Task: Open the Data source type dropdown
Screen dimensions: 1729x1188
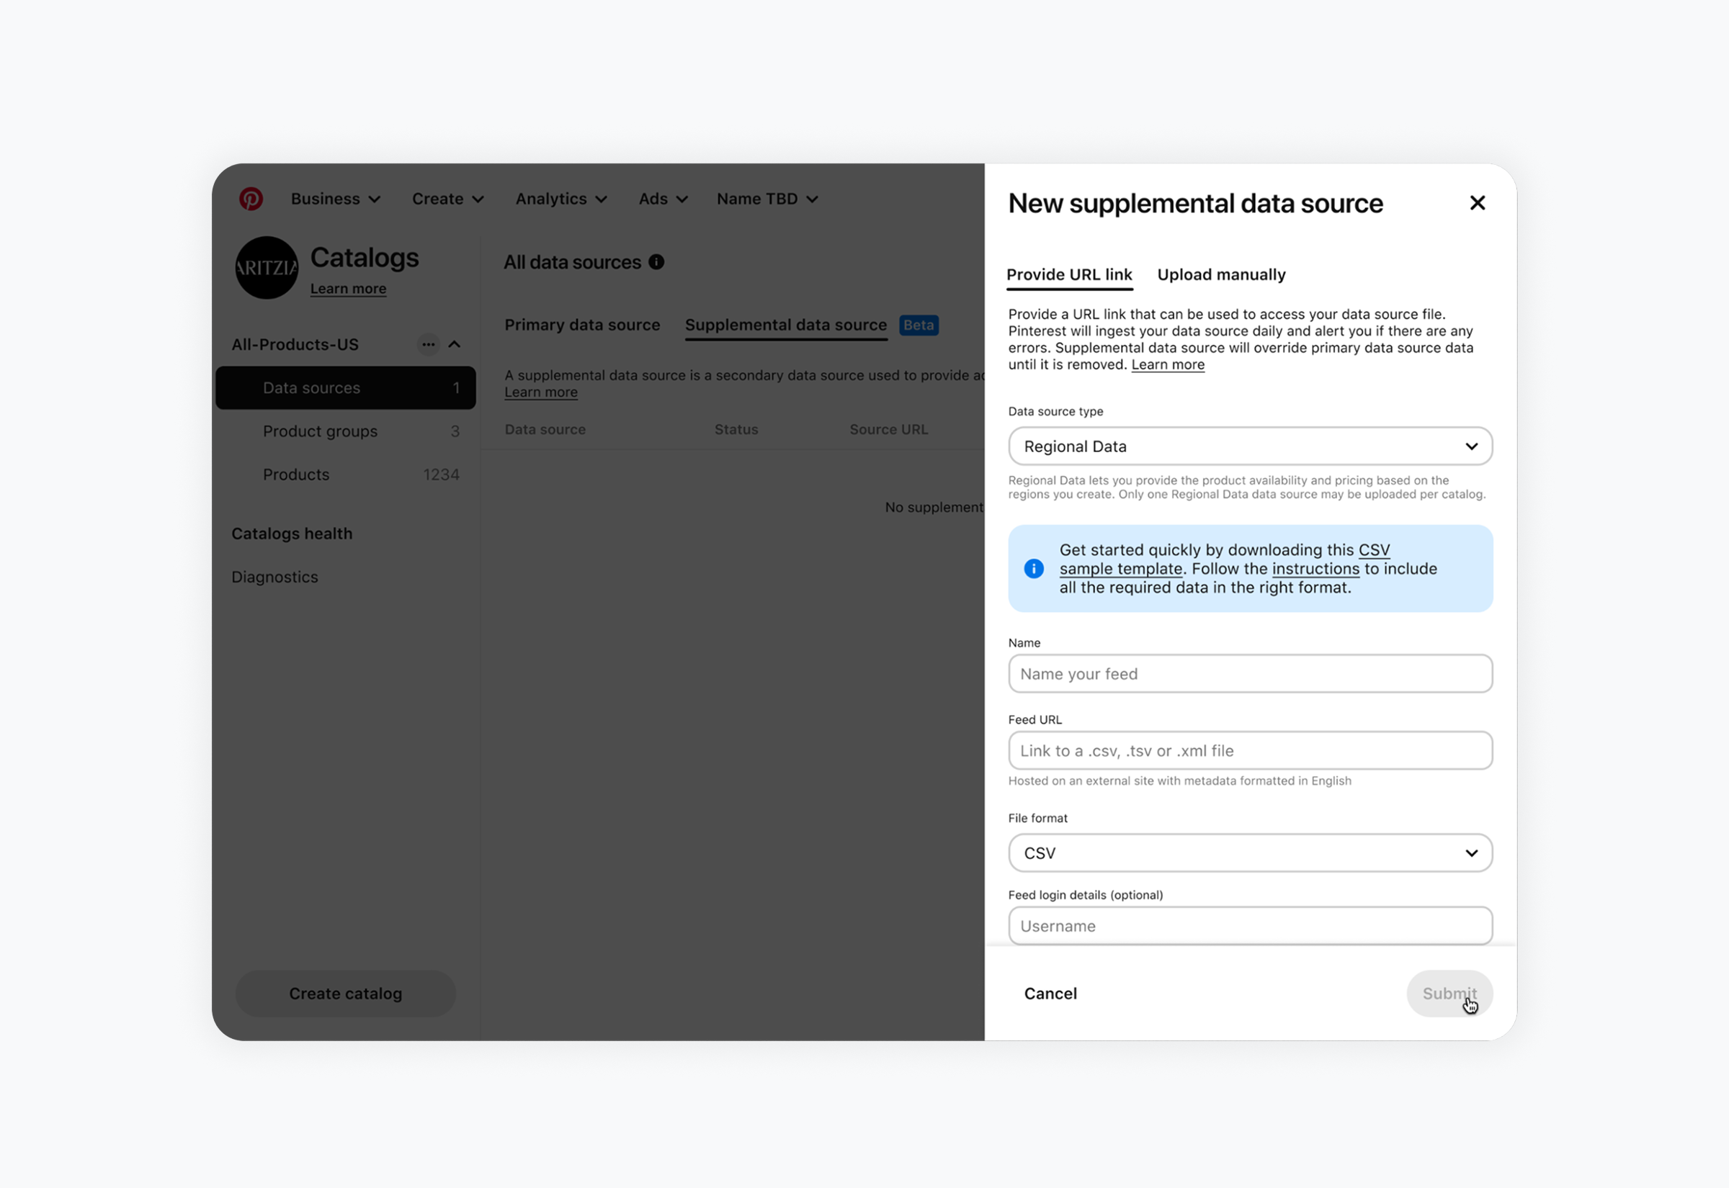Action: click(1249, 446)
